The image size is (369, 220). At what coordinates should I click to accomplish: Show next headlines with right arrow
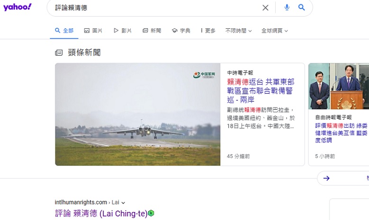[x=326, y=178]
